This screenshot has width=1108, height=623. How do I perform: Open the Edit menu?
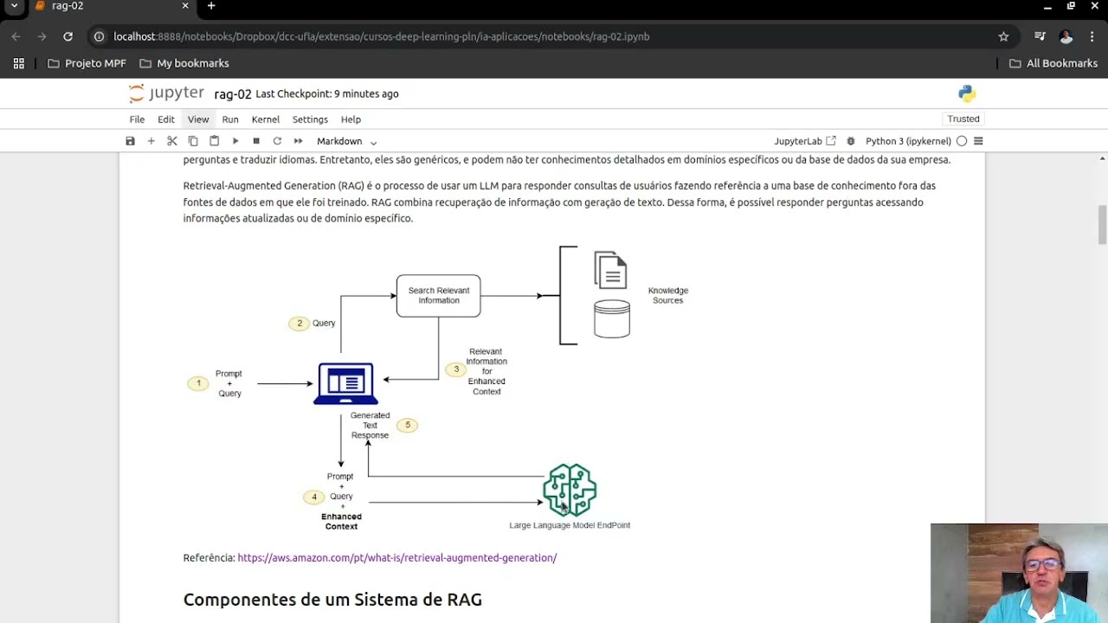[166, 119]
